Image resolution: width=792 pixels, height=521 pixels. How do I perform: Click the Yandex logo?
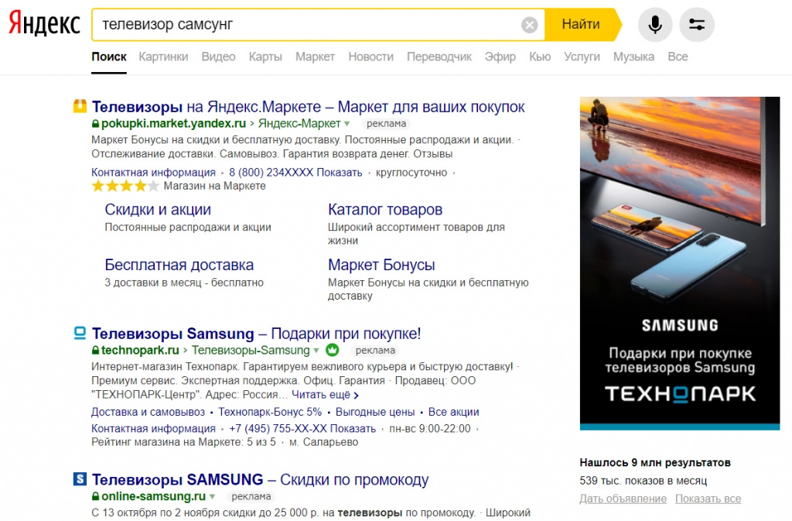coord(44,25)
